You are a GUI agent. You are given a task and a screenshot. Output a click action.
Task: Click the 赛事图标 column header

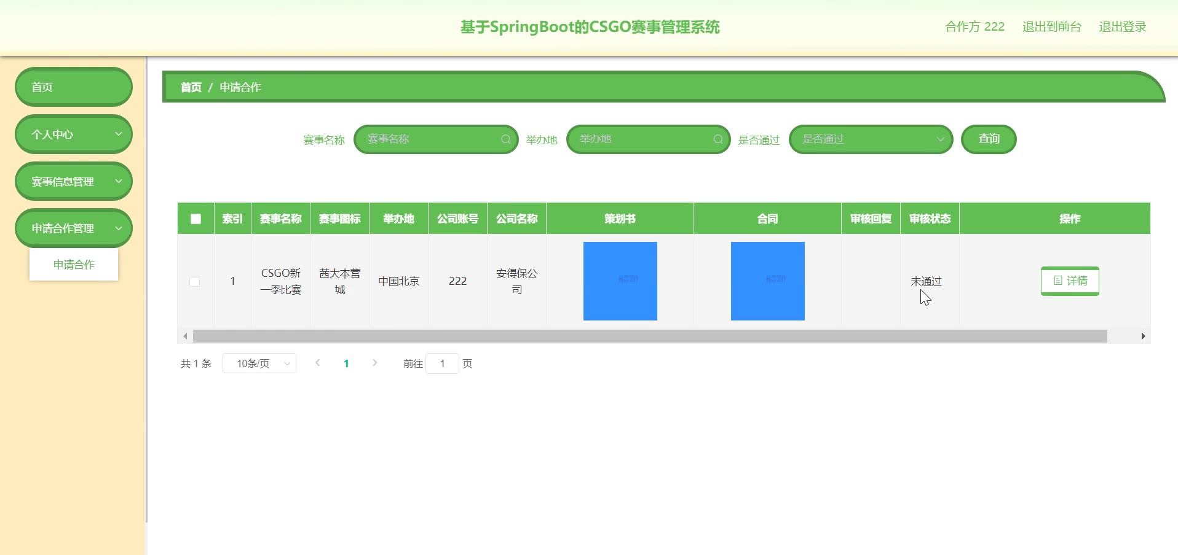[339, 219]
